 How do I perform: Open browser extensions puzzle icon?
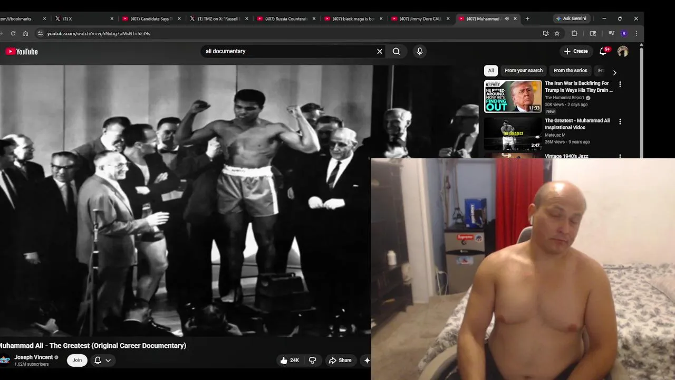(574, 33)
